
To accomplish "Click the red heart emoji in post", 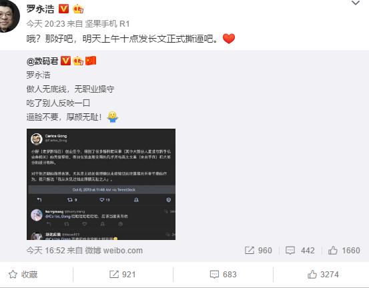I will [x=229, y=39].
